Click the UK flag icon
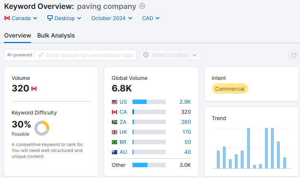Viewport: 300px width, 178px height. (x=115, y=132)
